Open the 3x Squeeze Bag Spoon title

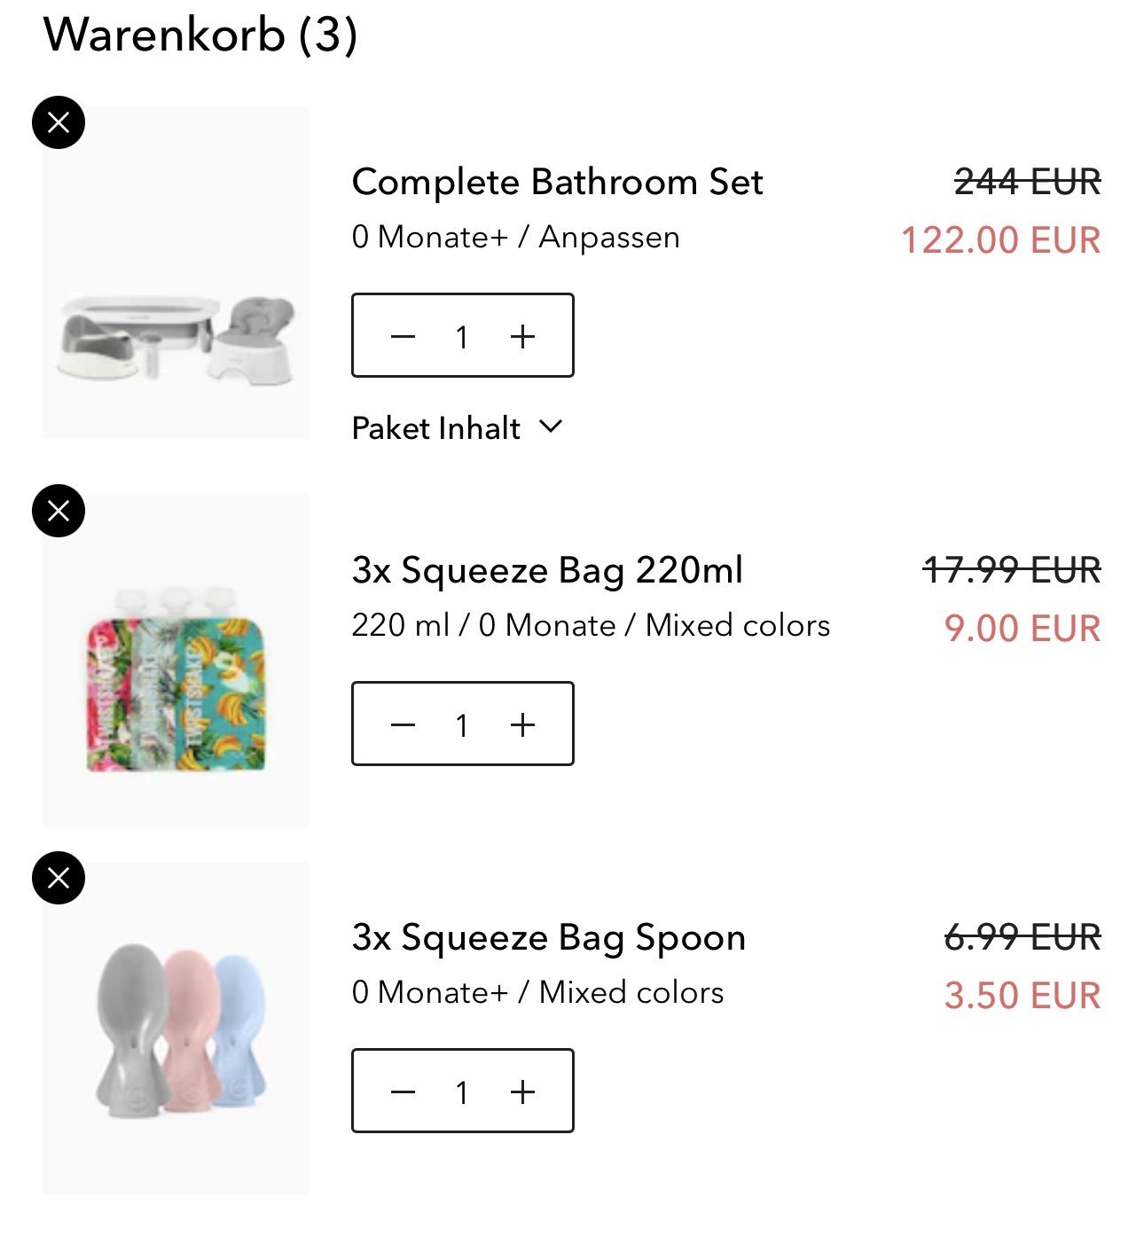[548, 937]
